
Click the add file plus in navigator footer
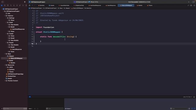(2, 109)
